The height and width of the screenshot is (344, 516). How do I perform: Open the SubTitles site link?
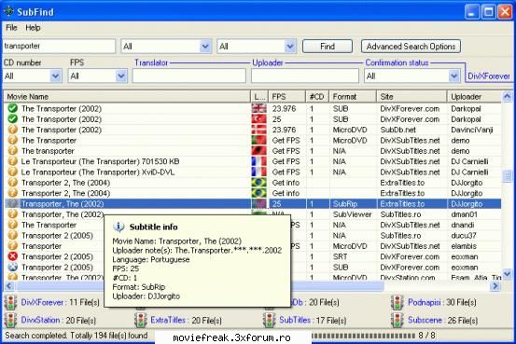coord(295,320)
